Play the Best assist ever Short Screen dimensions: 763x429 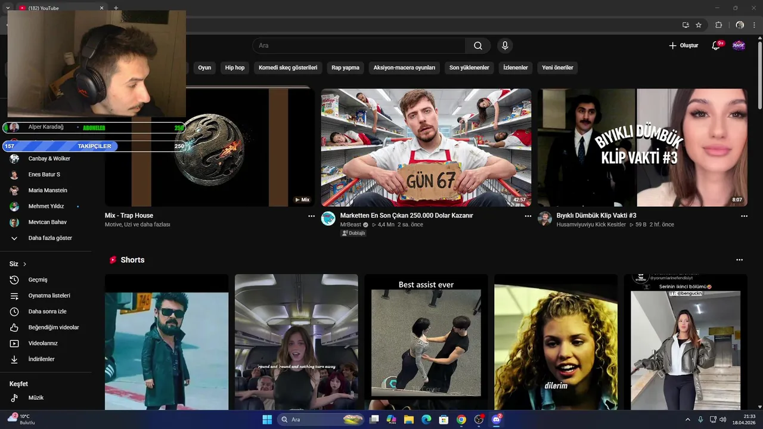tap(426, 342)
